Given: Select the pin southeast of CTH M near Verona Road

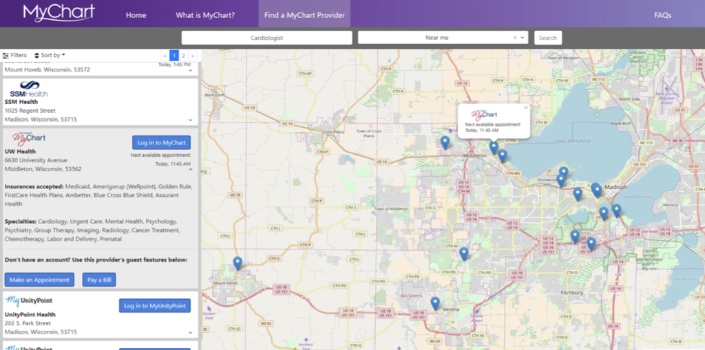Looking at the screenshot, I should point(463,254).
